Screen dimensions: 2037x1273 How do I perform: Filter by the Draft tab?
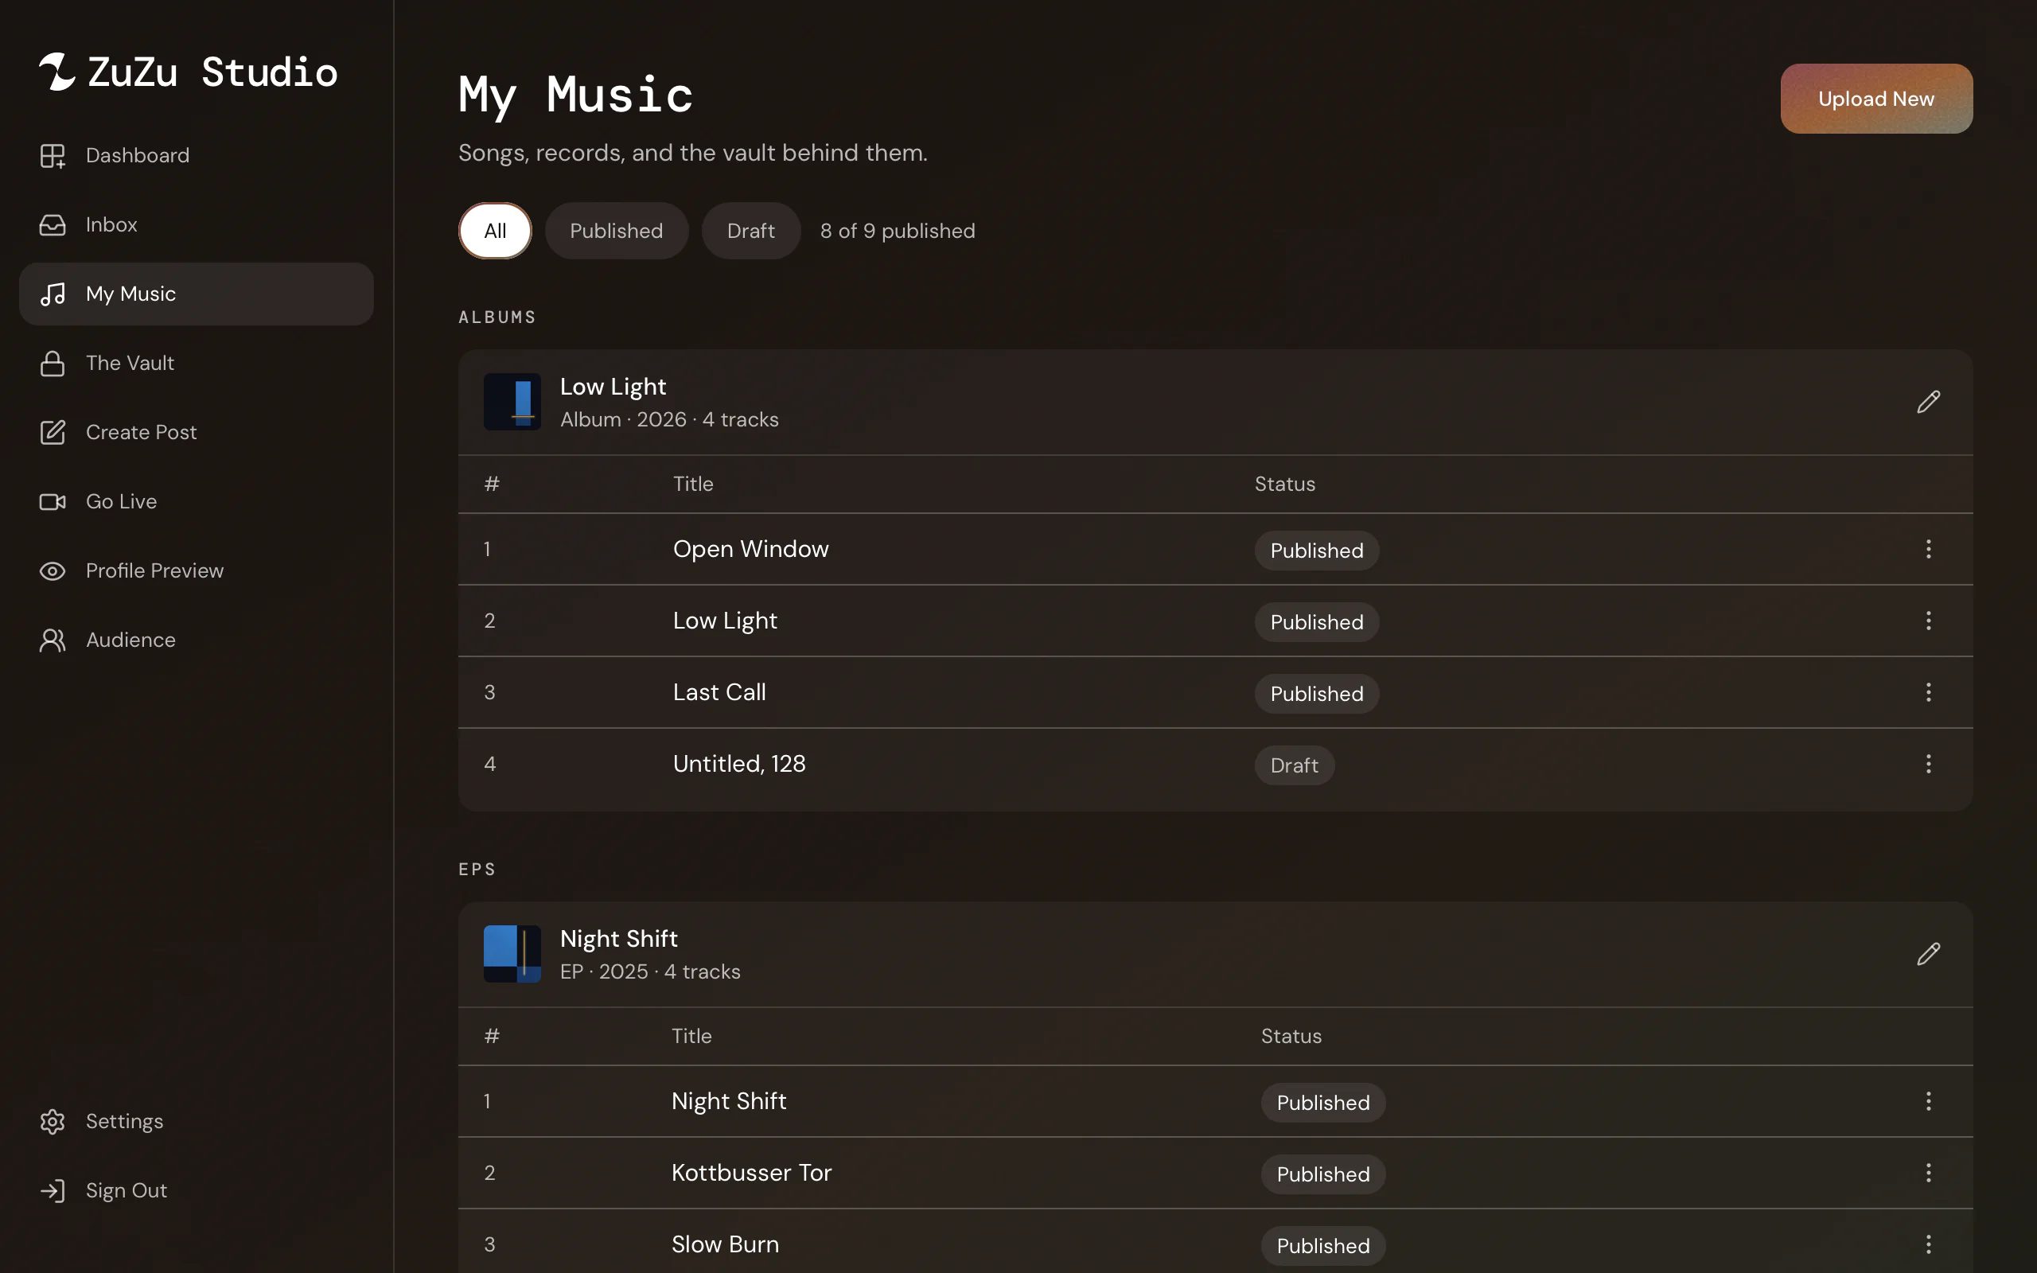pyautogui.click(x=751, y=231)
